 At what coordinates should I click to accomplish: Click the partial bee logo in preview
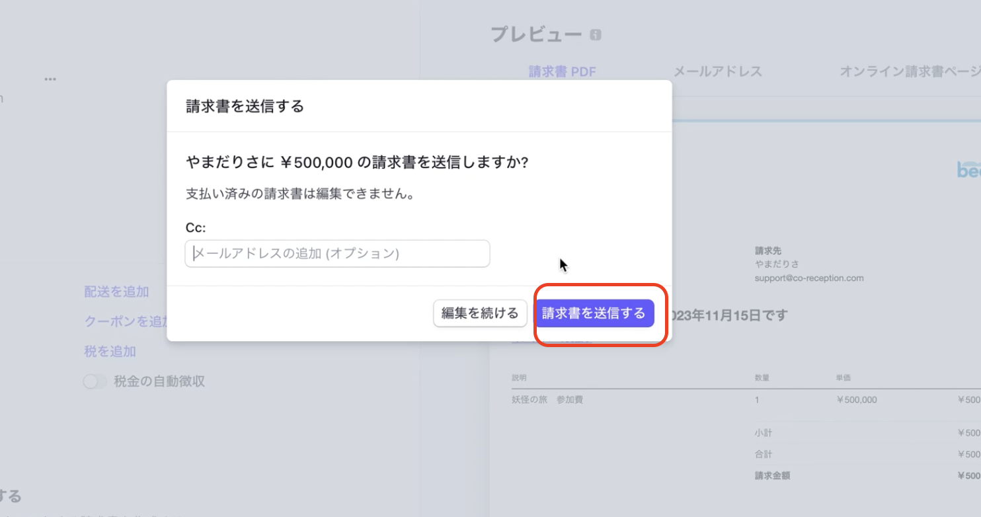(968, 169)
